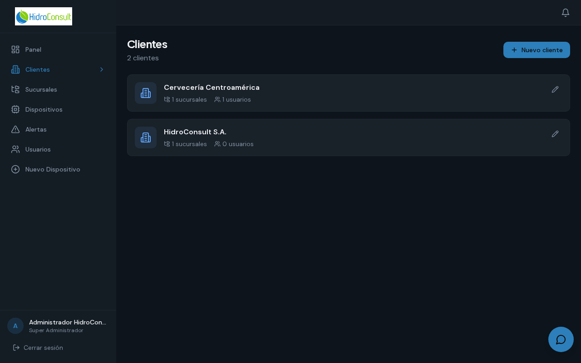Image resolution: width=581 pixels, height=363 pixels.
Task: Click the Sucursales branch icon in sidebar
Action: [15, 89]
